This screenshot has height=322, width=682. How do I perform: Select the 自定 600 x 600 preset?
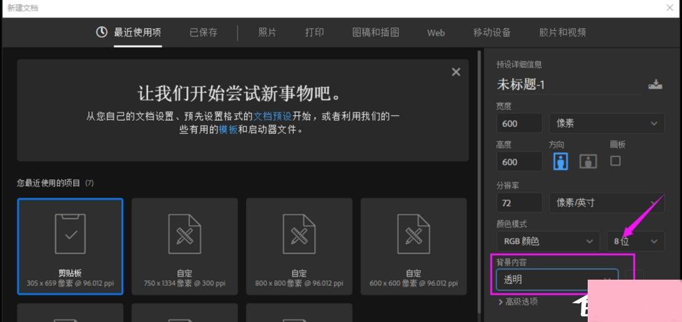pyautogui.click(x=413, y=247)
